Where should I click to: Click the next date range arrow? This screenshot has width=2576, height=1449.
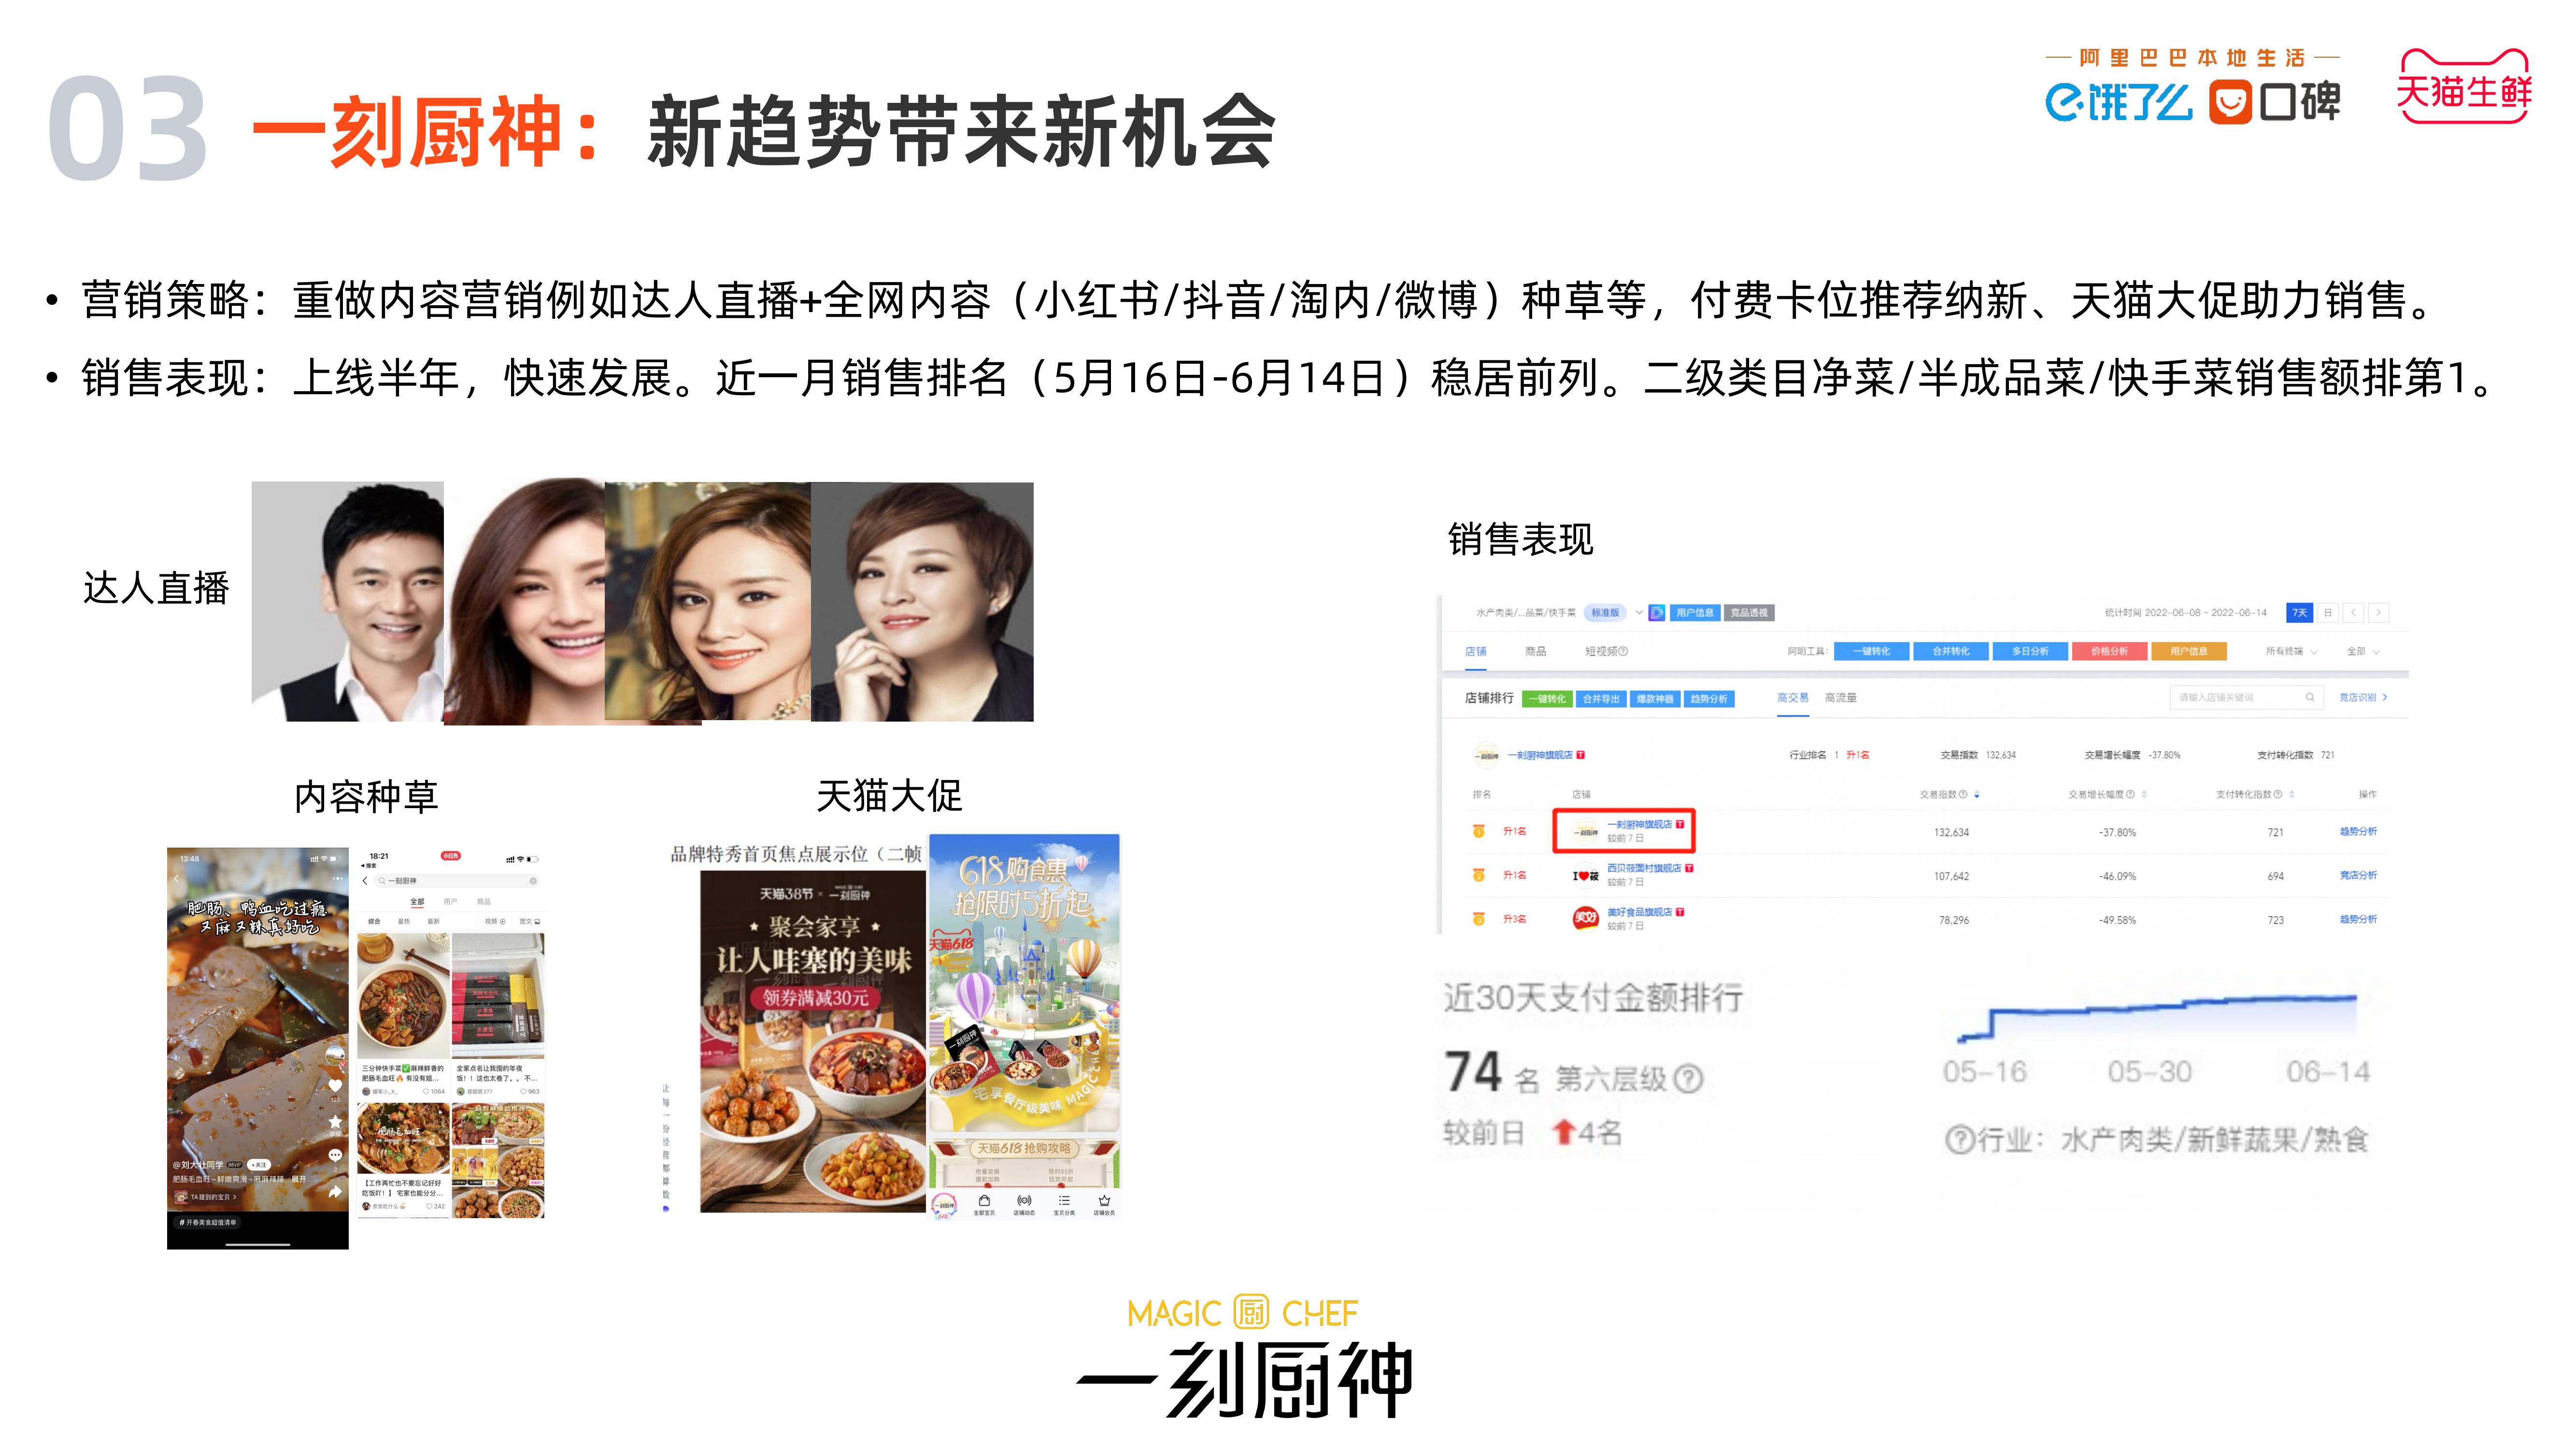(x=2379, y=612)
